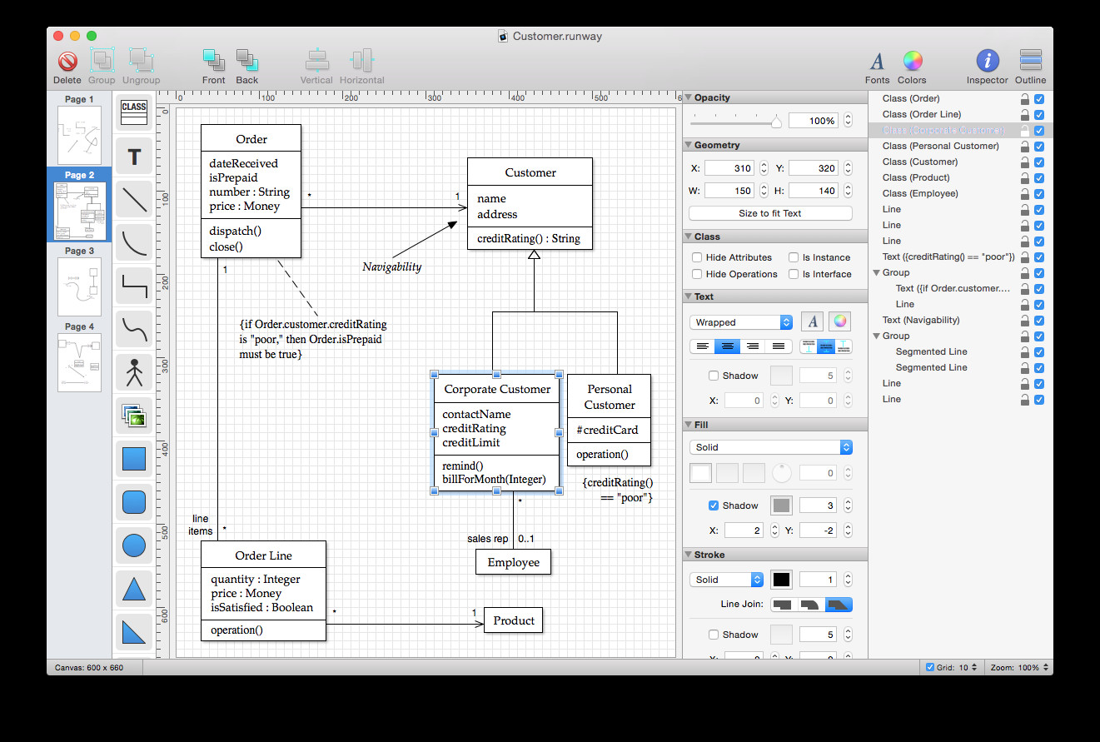Image resolution: width=1100 pixels, height=742 pixels.
Task: Select the circle shape tool
Action: click(133, 545)
